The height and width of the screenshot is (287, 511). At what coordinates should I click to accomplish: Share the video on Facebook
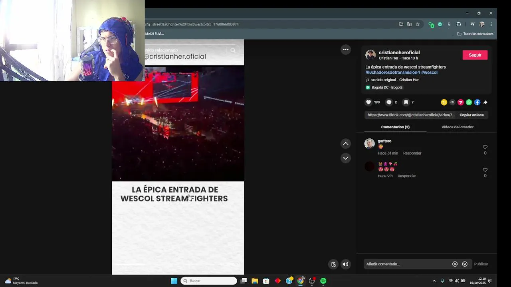(477, 102)
